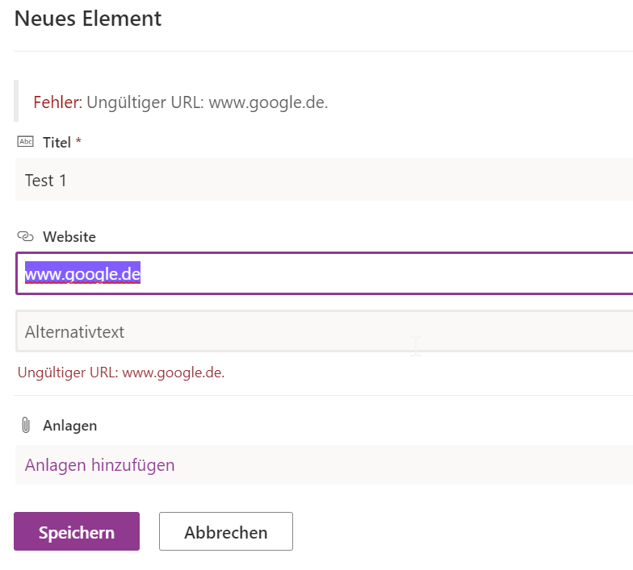633x570 pixels.
Task: Click the red required asterisk after Titel
Action: click(x=78, y=142)
